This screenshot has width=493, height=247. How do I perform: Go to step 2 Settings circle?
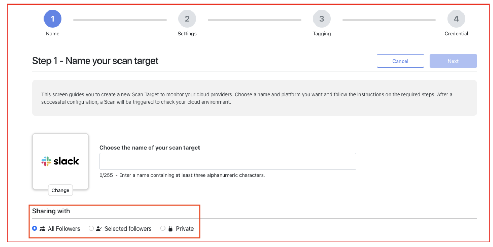click(187, 19)
